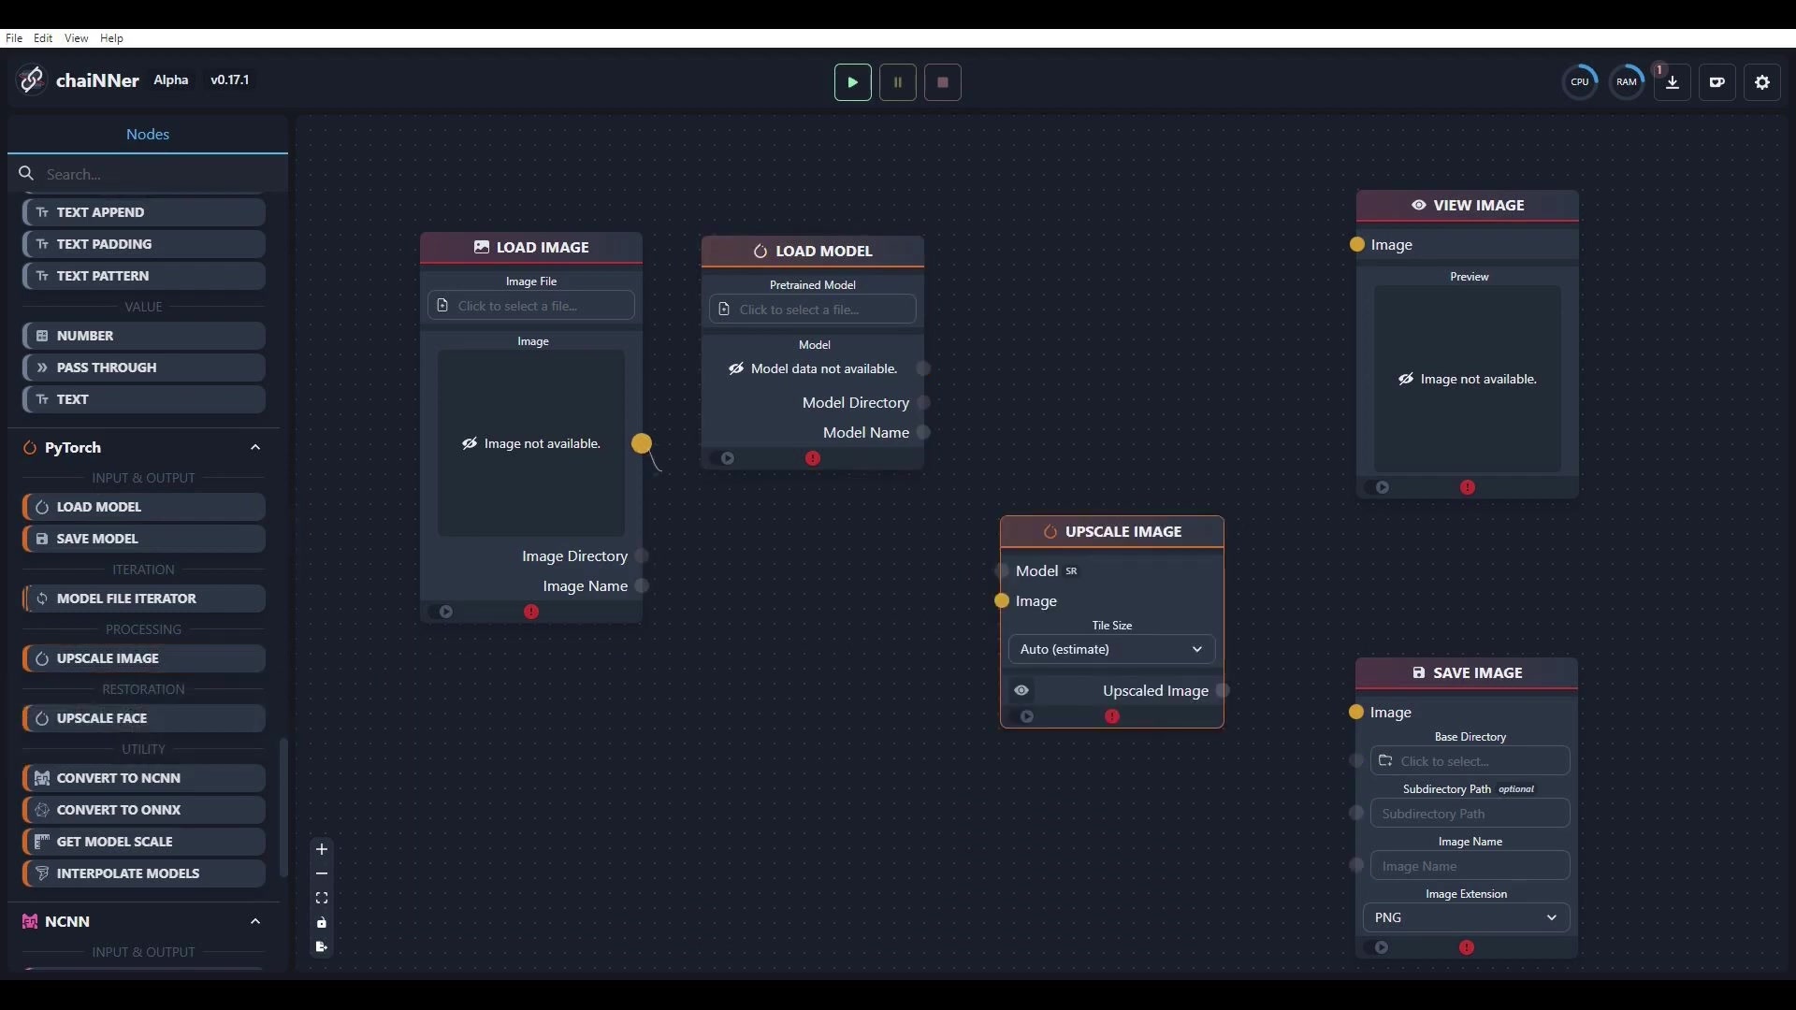Toggle the canvas interactivity lock icon
The height and width of the screenshot is (1010, 1796).
322,923
